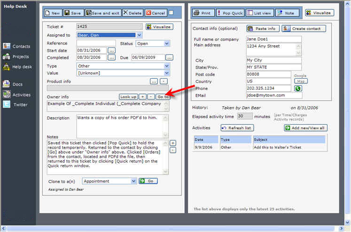Image resolution: width=351 pixels, height=232 pixels.
Task: Click the State/Prov. field
Action: point(273,67)
